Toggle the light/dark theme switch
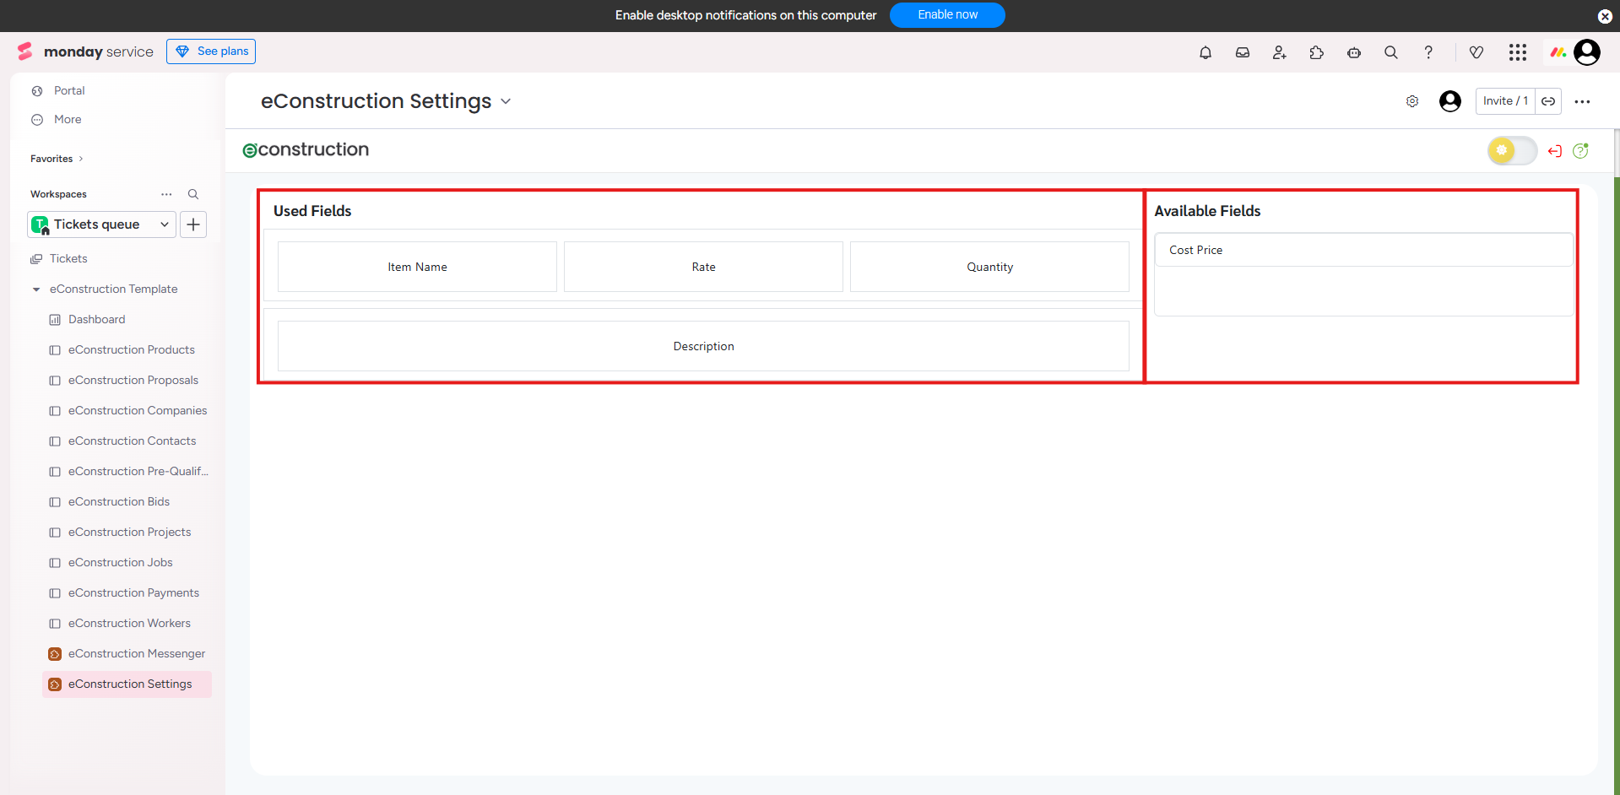The width and height of the screenshot is (1620, 795). [1511, 151]
